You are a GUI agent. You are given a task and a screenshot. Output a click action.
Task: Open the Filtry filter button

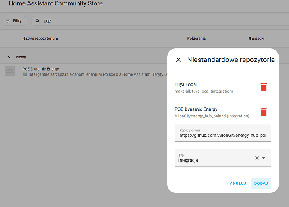coord(14,21)
